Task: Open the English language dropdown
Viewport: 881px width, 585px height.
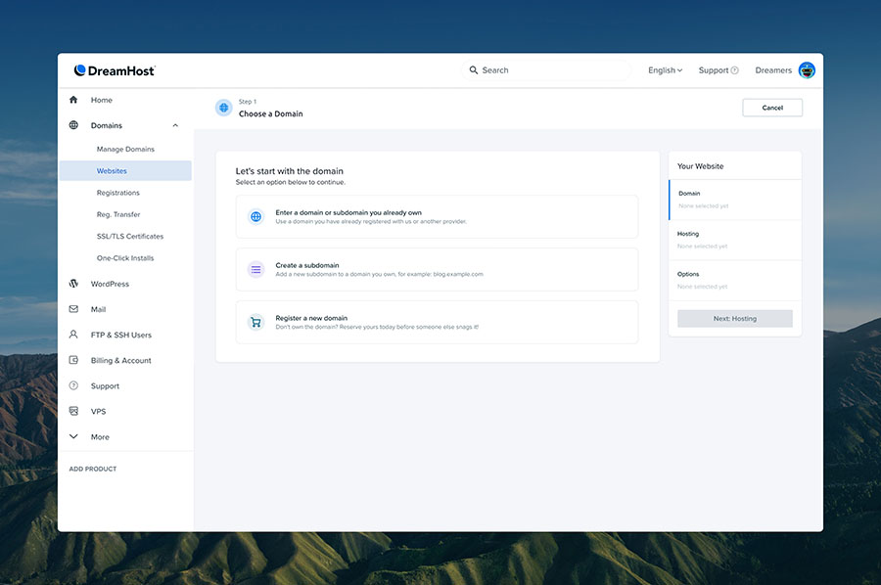Action: (665, 70)
